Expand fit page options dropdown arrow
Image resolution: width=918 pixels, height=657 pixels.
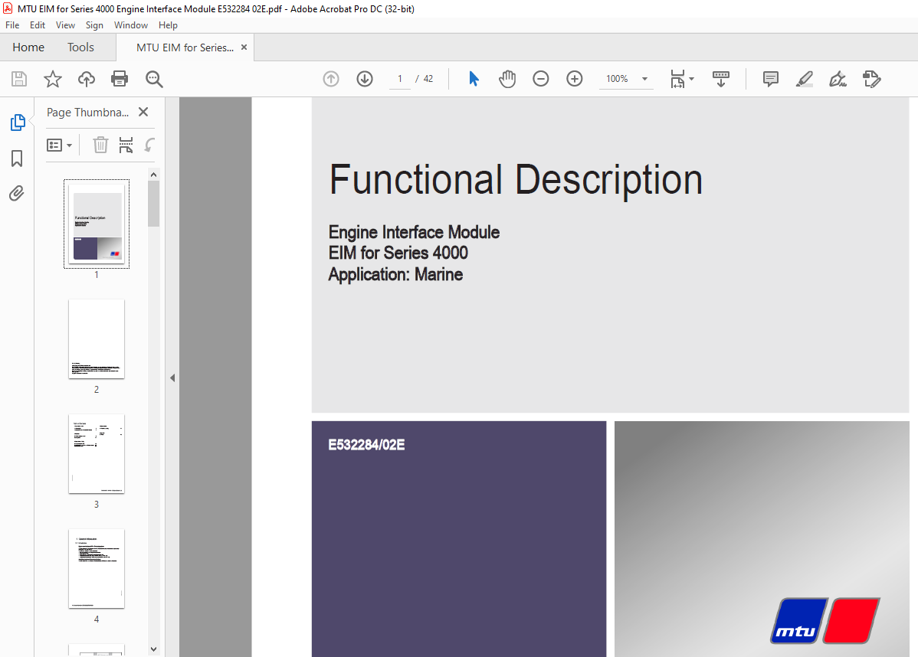tap(691, 78)
